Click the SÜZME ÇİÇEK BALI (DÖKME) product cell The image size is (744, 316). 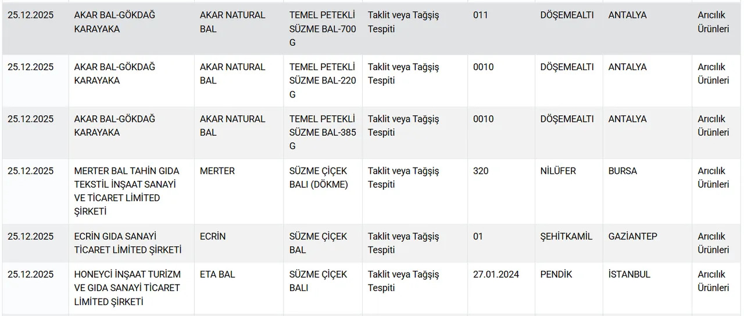click(x=319, y=177)
